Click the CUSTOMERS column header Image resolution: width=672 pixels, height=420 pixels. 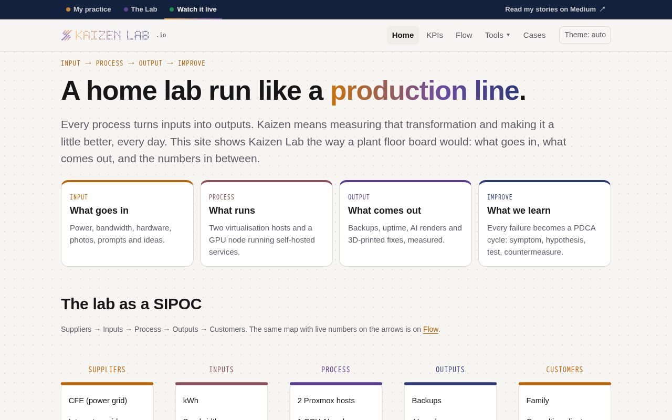coord(565,370)
